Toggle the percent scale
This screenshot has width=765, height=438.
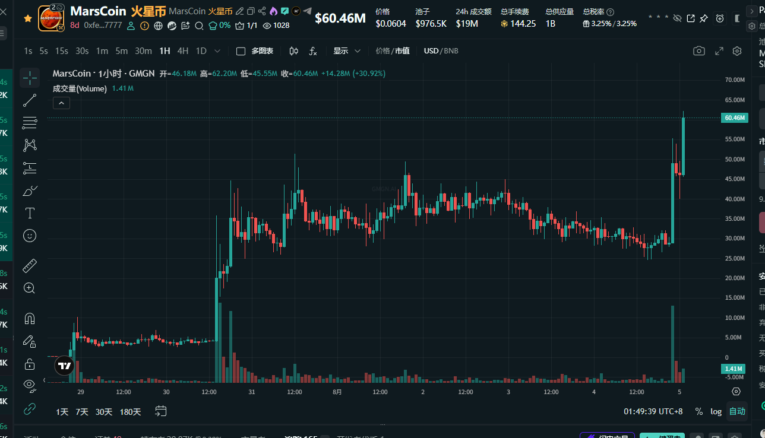point(699,411)
